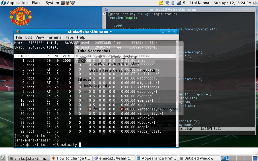Click Cancel in the Take Screenshot dialog
This screenshot has height=161, width=258.
[129, 109]
